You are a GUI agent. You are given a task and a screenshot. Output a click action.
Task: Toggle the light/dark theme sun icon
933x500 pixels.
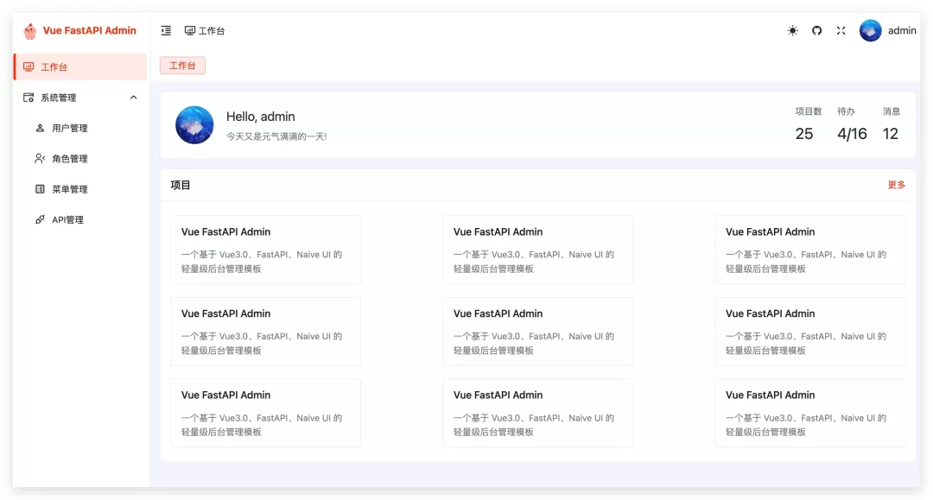pos(792,30)
